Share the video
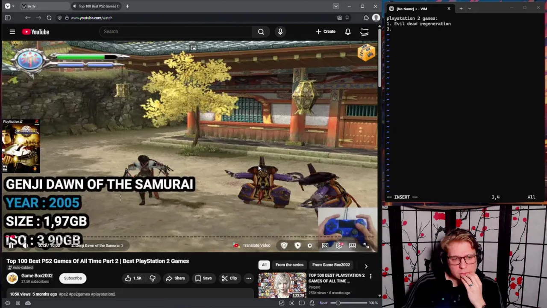Screen dimensions: 547x308 coord(175,278)
